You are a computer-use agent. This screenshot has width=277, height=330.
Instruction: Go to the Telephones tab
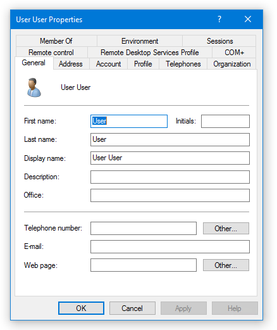tap(183, 64)
